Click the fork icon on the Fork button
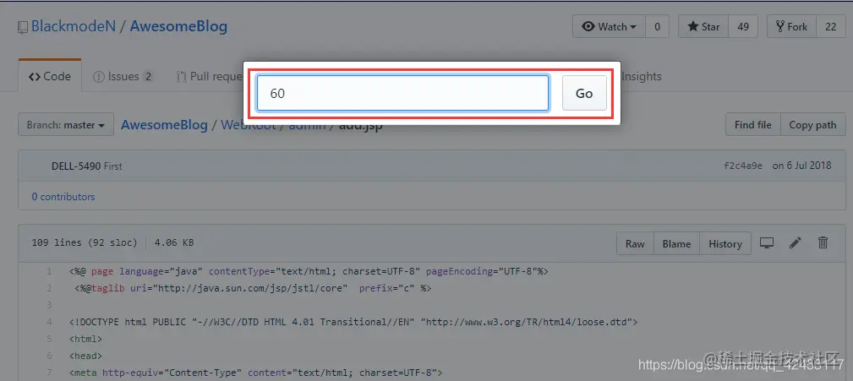 [780, 27]
